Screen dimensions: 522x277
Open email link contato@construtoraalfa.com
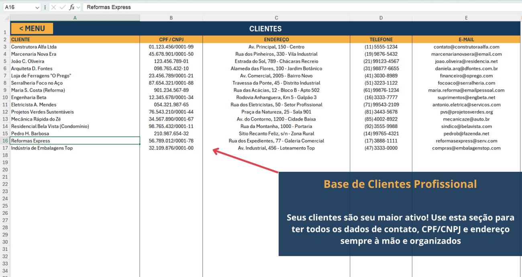click(466, 47)
